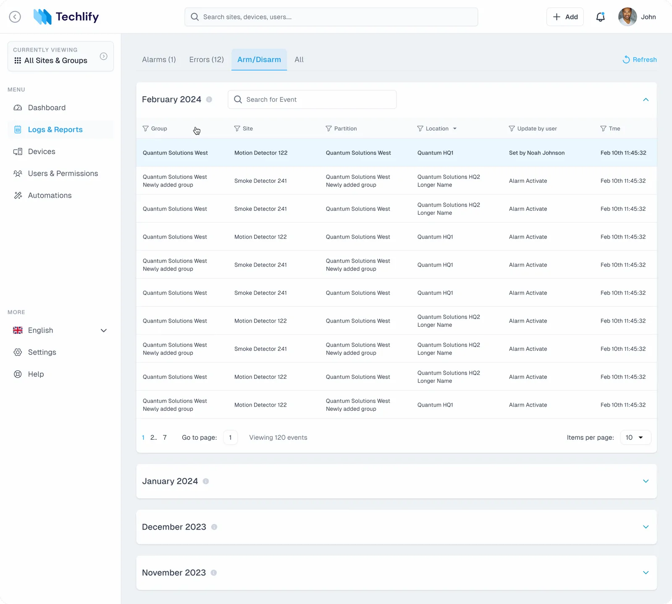The image size is (672, 604).
Task: Open Dashboard from the sidebar
Action: pyautogui.click(x=60, y=108)
